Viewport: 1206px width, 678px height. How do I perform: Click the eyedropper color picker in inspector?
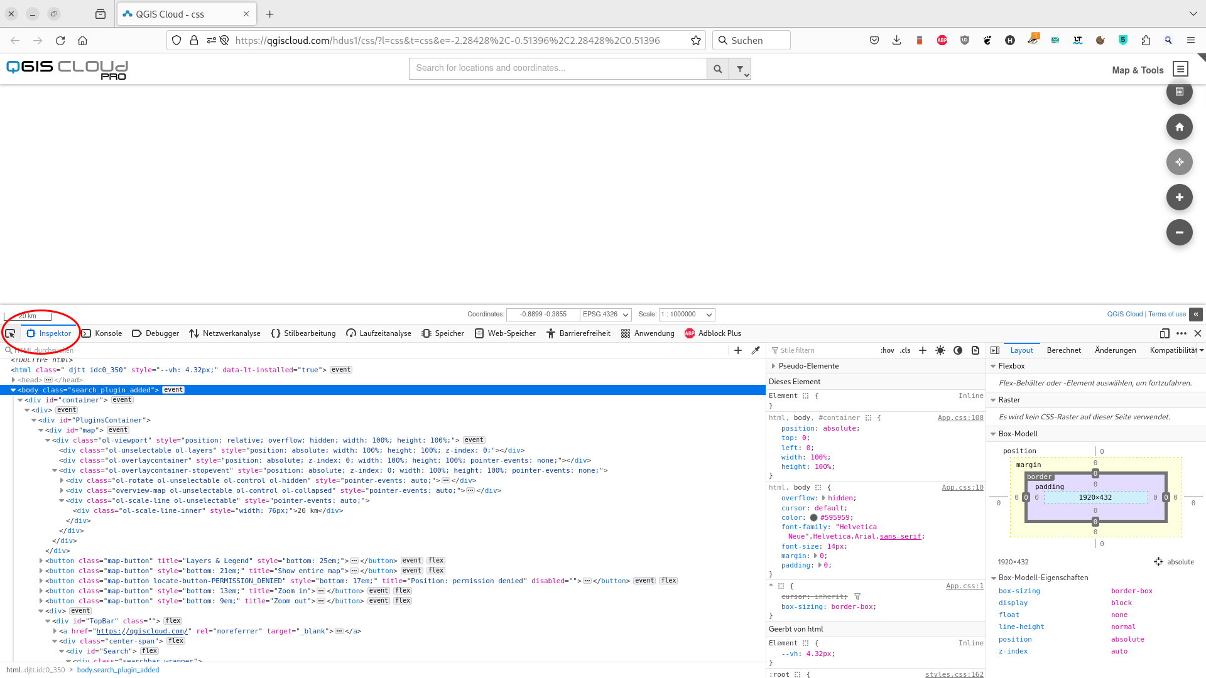coord(756,350)
